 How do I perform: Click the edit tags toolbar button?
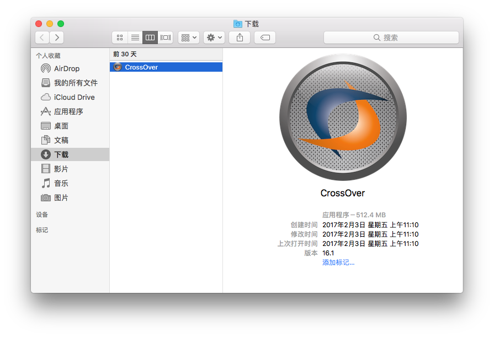coord(265,38)
